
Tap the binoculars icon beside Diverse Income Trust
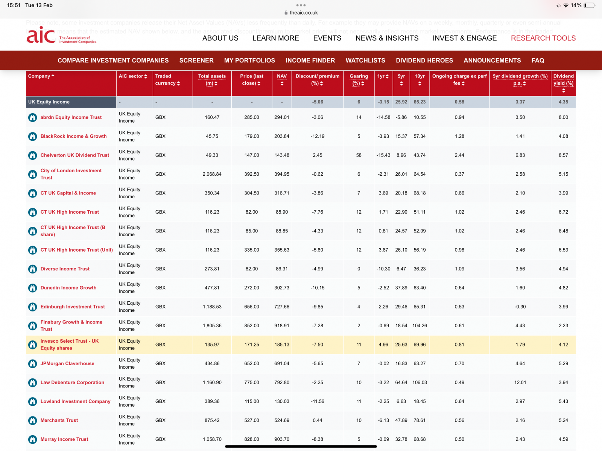(33, 269)
